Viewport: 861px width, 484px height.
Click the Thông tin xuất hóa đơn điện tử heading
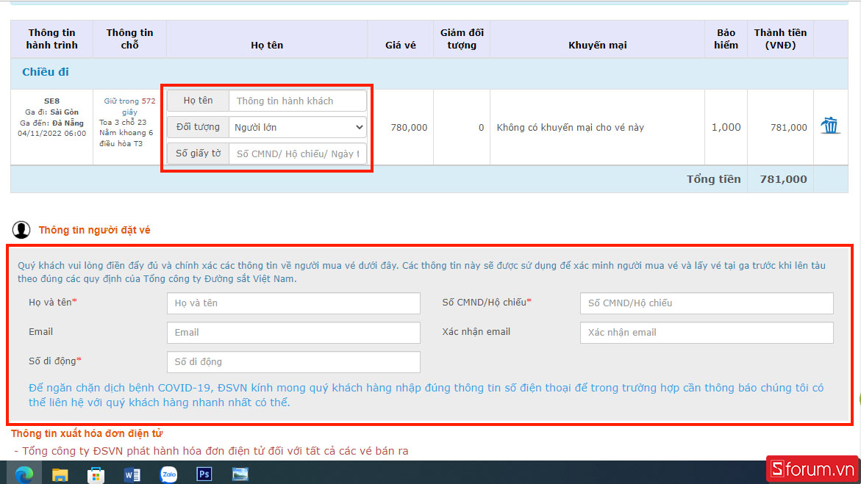pos(87,433)
